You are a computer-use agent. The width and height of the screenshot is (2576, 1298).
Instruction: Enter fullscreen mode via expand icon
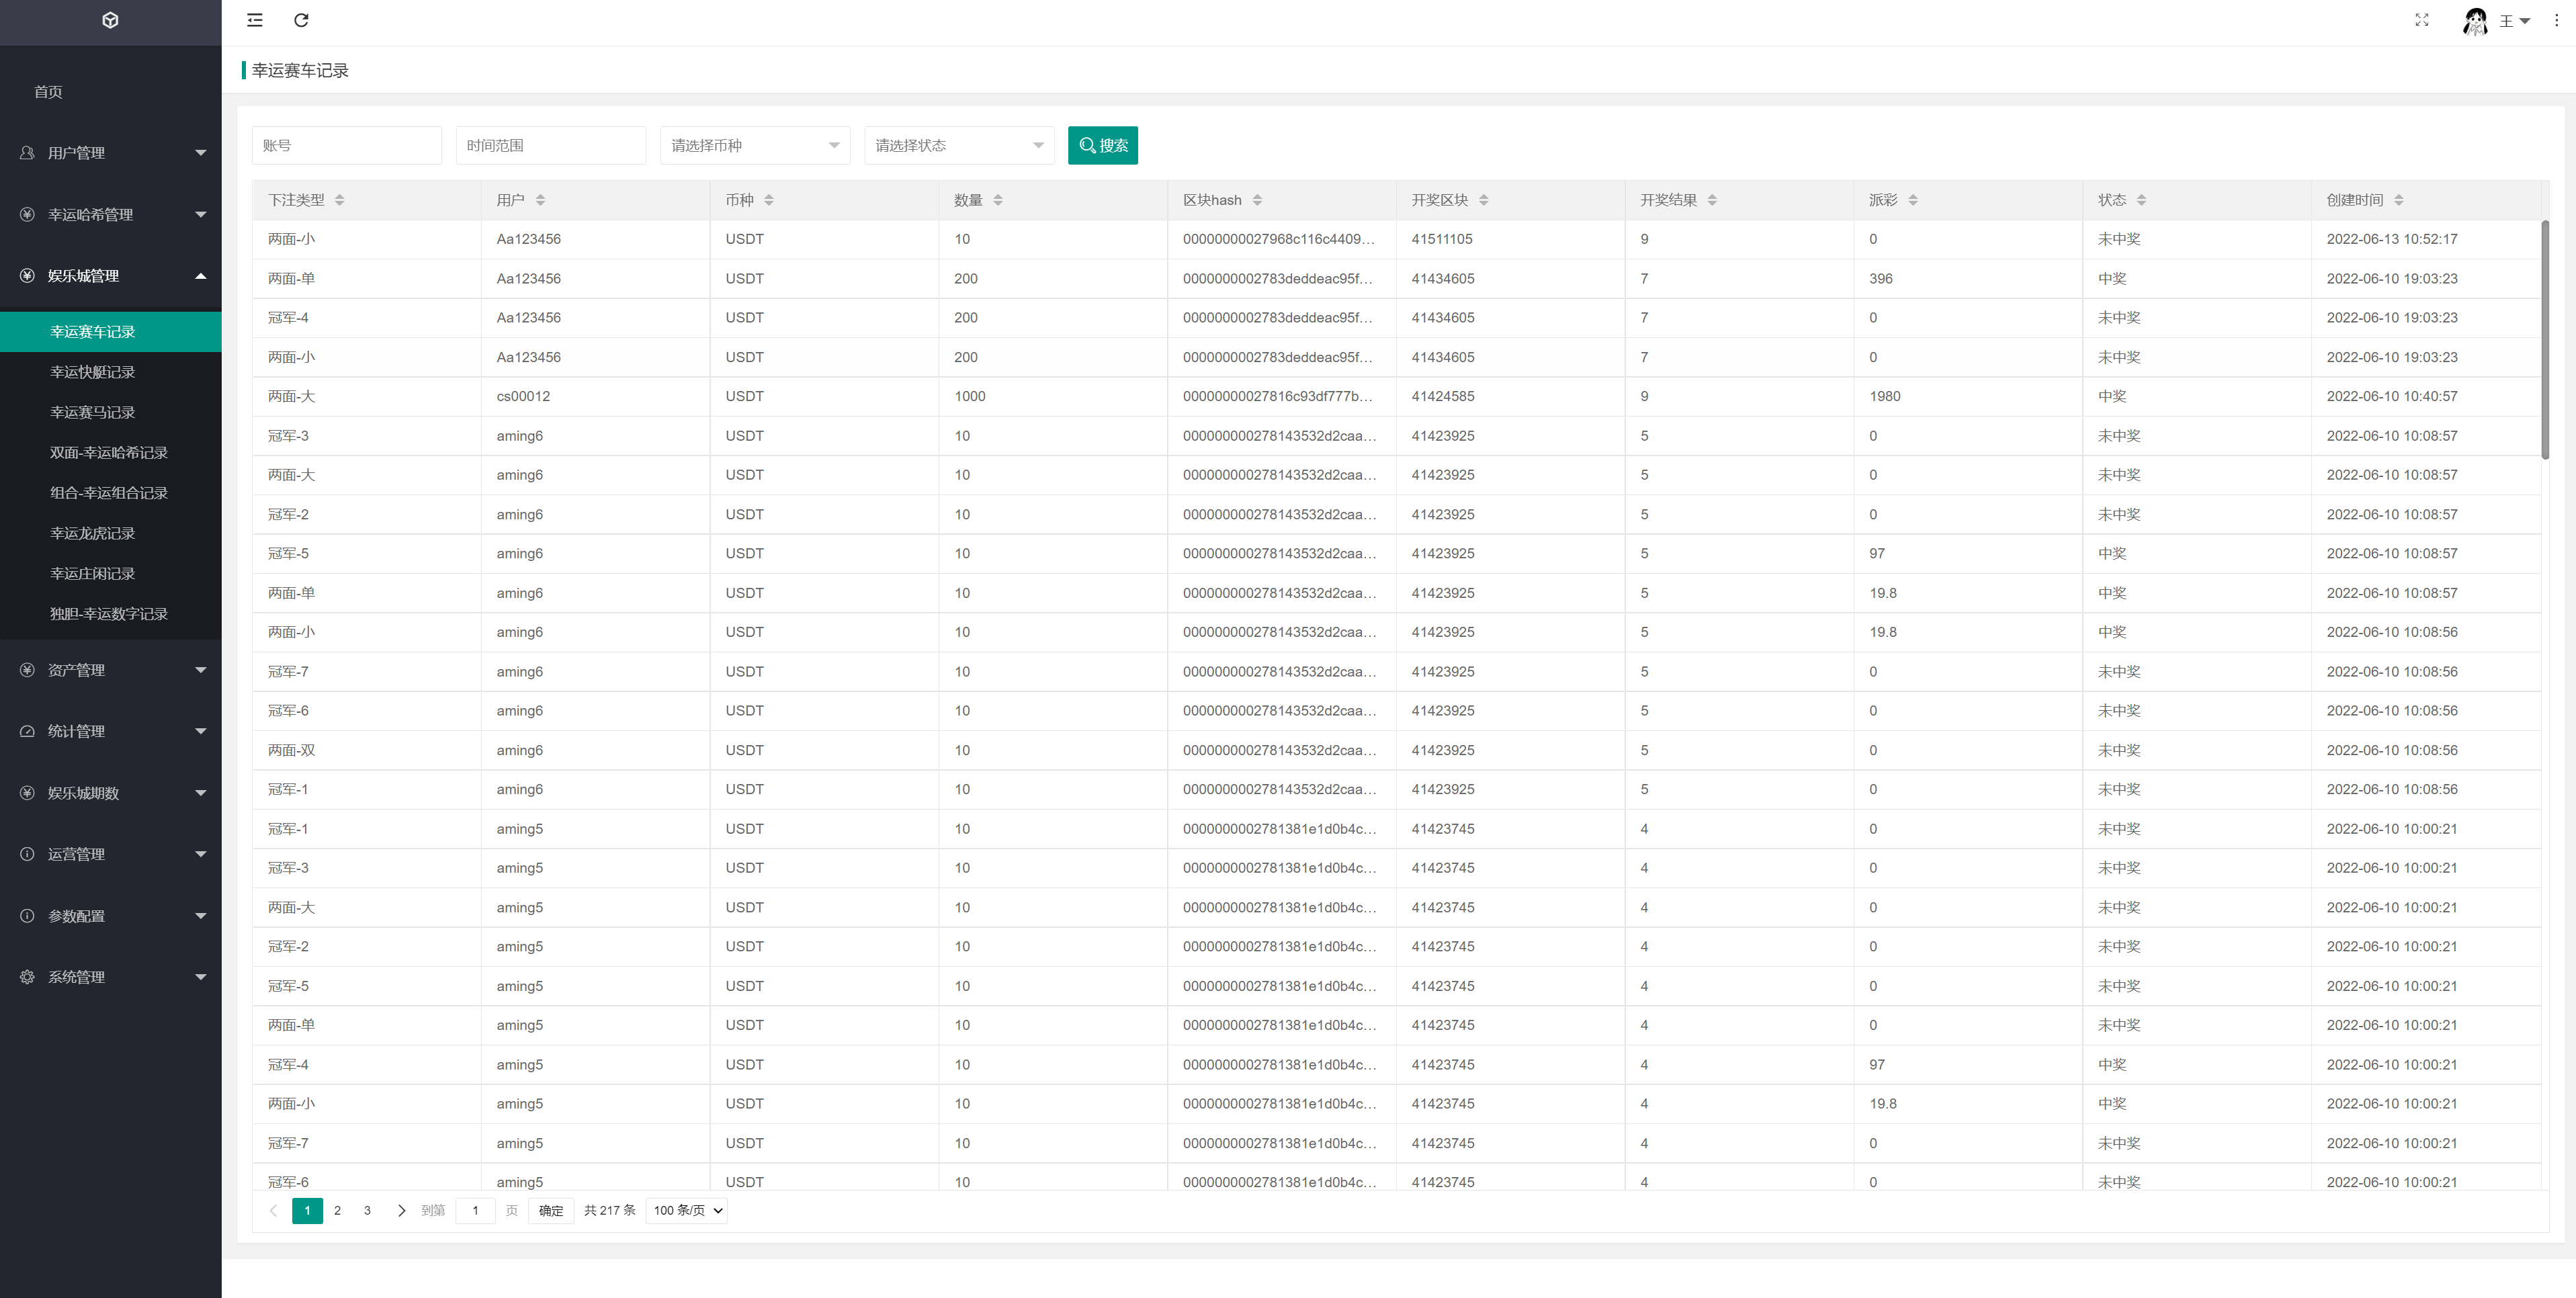coord(2421,20)
